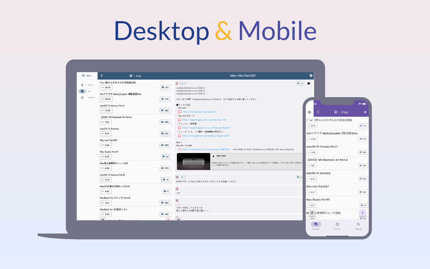
Task: Open mobile thread macOS 14 Sonoma
Action: tap(318, 173)
